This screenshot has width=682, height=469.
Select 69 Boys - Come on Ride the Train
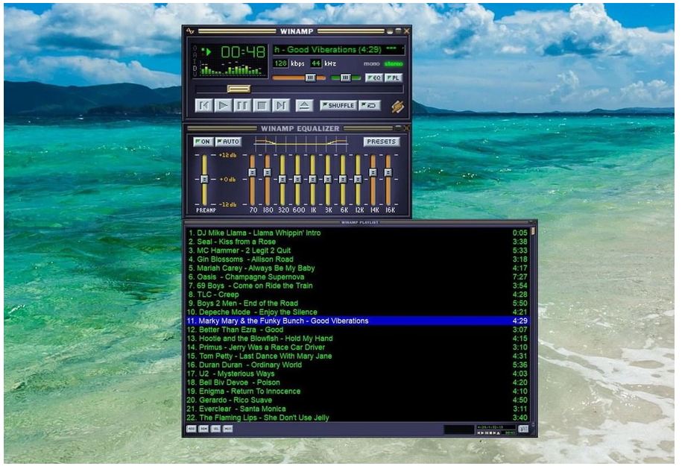[x=357, y=286]
